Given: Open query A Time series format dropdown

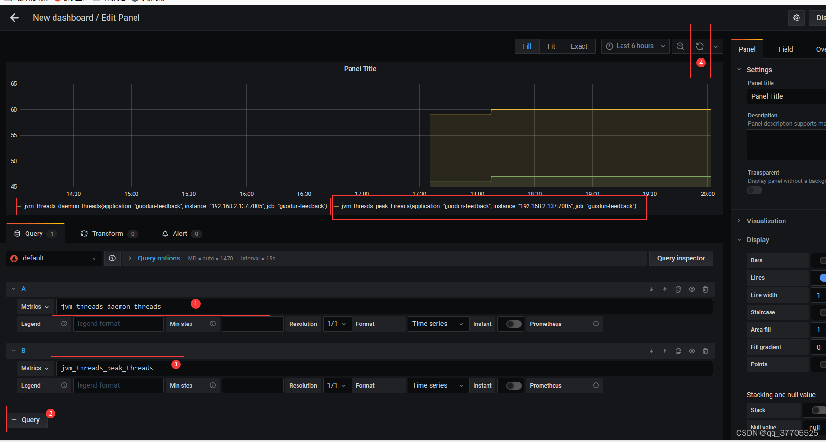Looking at the screenshot, I should tap(438, 324).
